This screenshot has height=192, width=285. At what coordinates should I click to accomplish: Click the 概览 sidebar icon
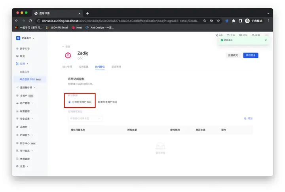[17, 56]
